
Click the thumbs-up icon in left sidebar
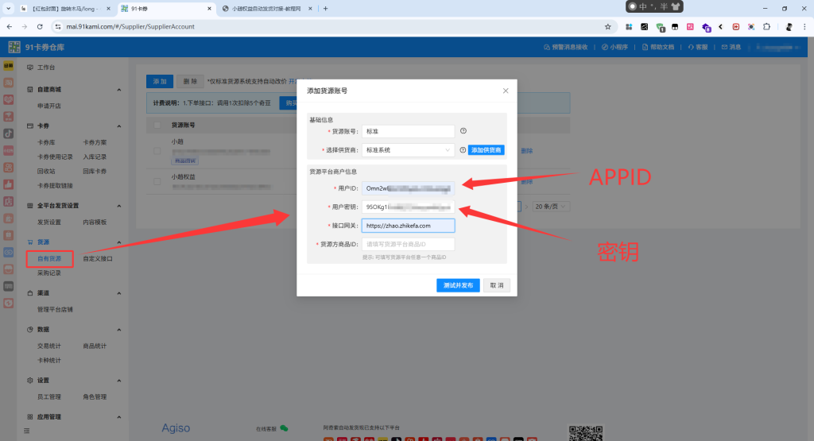[x=9, y=184]
